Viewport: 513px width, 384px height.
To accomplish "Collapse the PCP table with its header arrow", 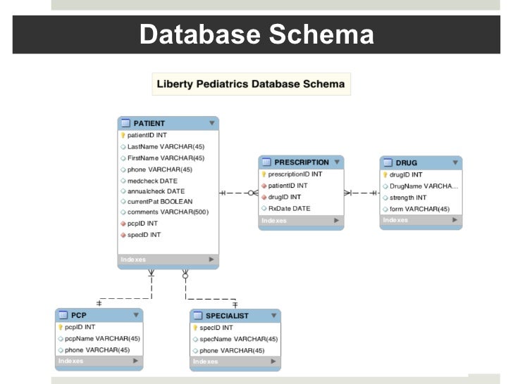I will (136, 315).
